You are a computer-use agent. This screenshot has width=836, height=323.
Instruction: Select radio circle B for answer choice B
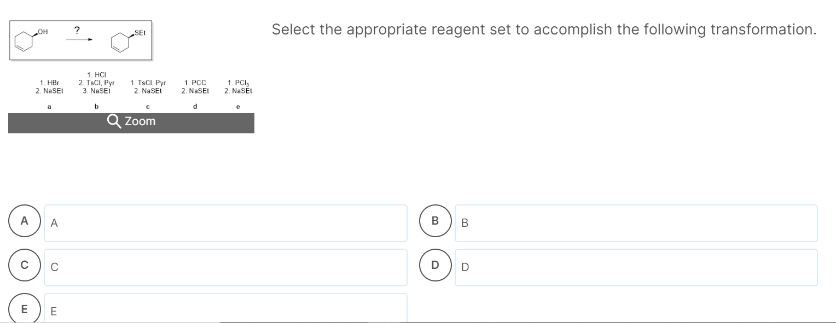coord(434,221)
